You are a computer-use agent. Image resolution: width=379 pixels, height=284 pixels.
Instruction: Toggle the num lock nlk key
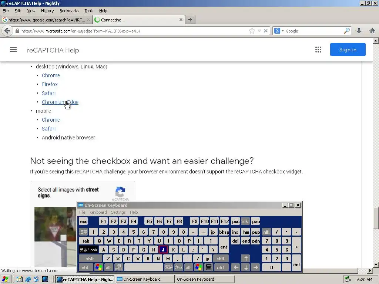(x=266, y=232)
